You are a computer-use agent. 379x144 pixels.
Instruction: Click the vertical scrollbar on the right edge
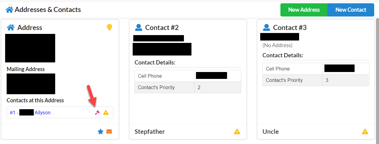(x=377, y=81)
